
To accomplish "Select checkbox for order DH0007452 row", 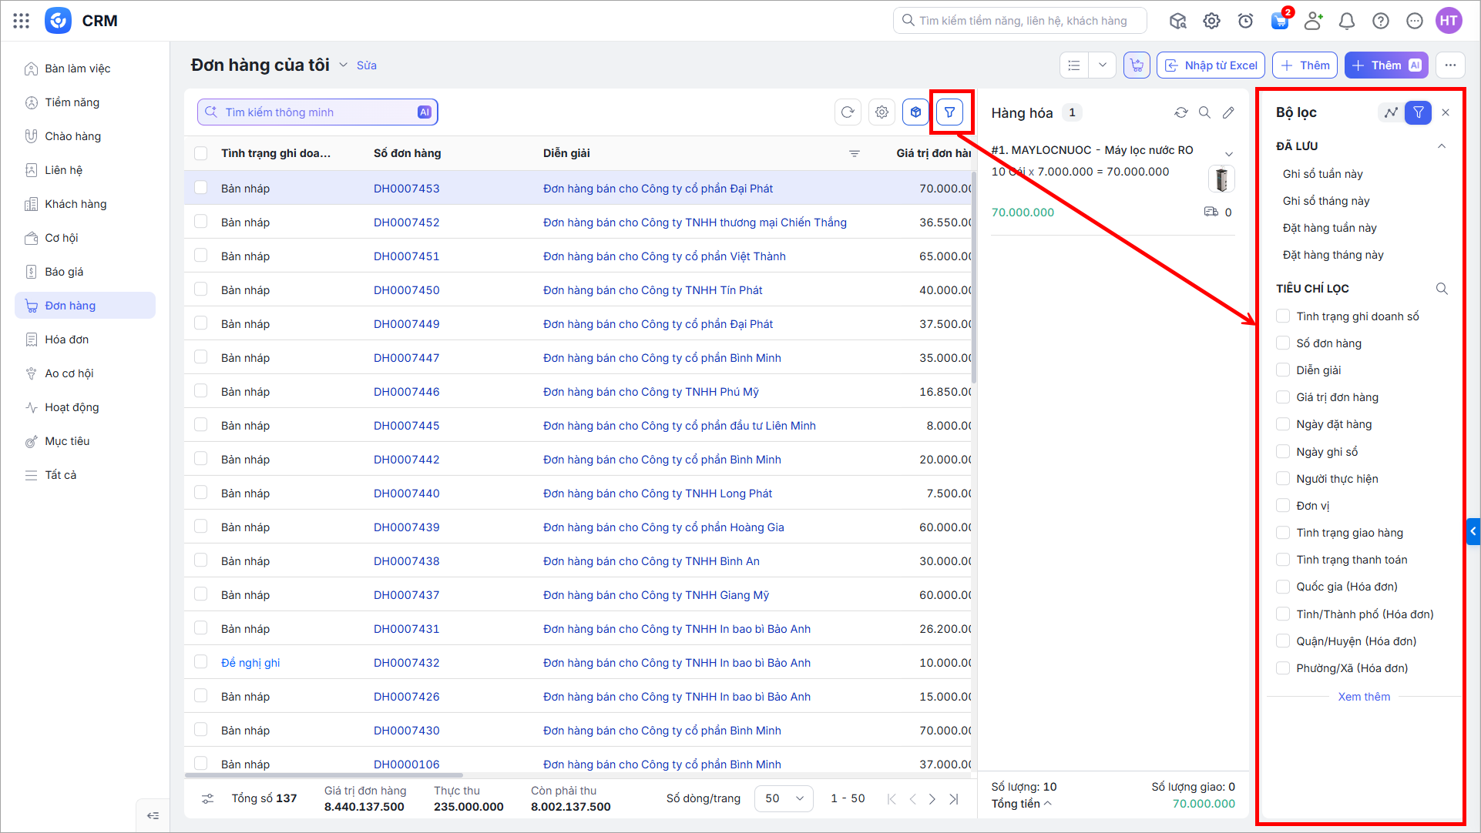I will pos(201,222).
